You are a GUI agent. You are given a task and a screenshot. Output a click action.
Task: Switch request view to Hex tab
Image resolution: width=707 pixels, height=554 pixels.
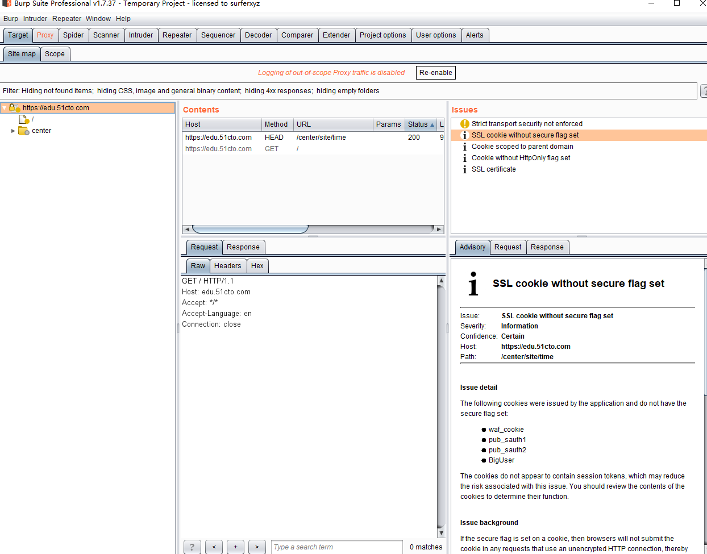pos(257,266)
